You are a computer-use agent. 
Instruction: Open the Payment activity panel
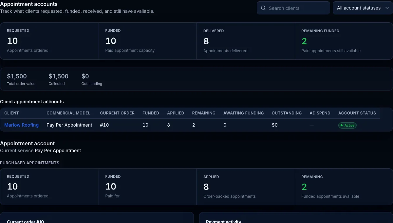(296, 217)
